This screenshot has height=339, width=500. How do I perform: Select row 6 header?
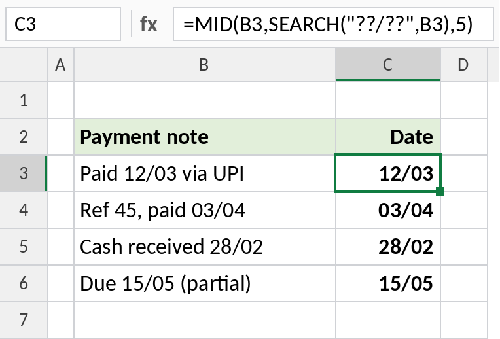click(x=24, y=283)
